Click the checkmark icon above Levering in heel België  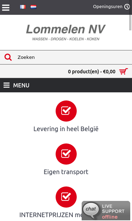coord(66,111)
